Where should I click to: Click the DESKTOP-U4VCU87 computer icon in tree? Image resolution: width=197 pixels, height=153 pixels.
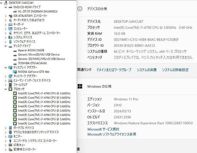[x=6, y=3]
